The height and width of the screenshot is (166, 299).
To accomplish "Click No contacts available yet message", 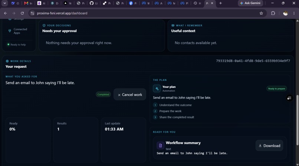I will pos(195,43).
